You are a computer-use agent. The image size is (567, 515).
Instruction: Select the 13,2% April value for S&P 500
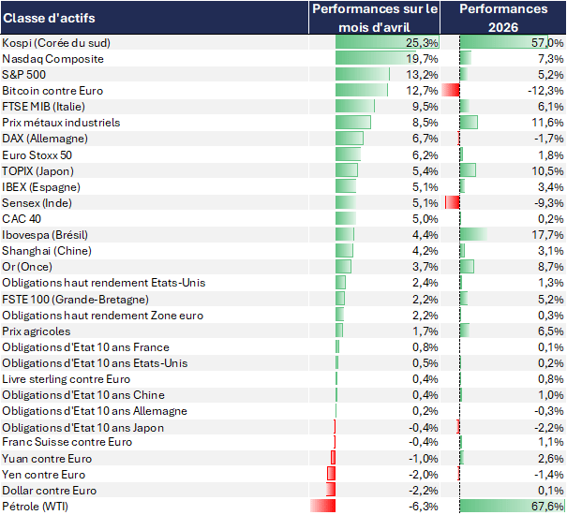tap(422, 75)
